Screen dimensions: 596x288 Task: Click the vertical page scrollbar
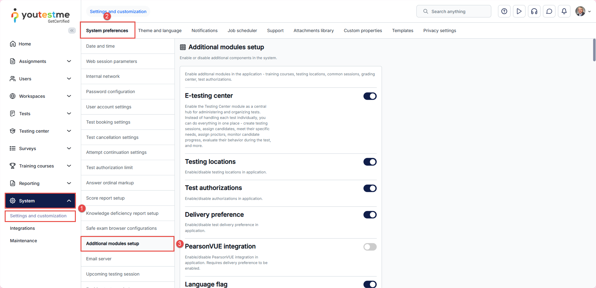pyautogui.click(x=594, y=50)
